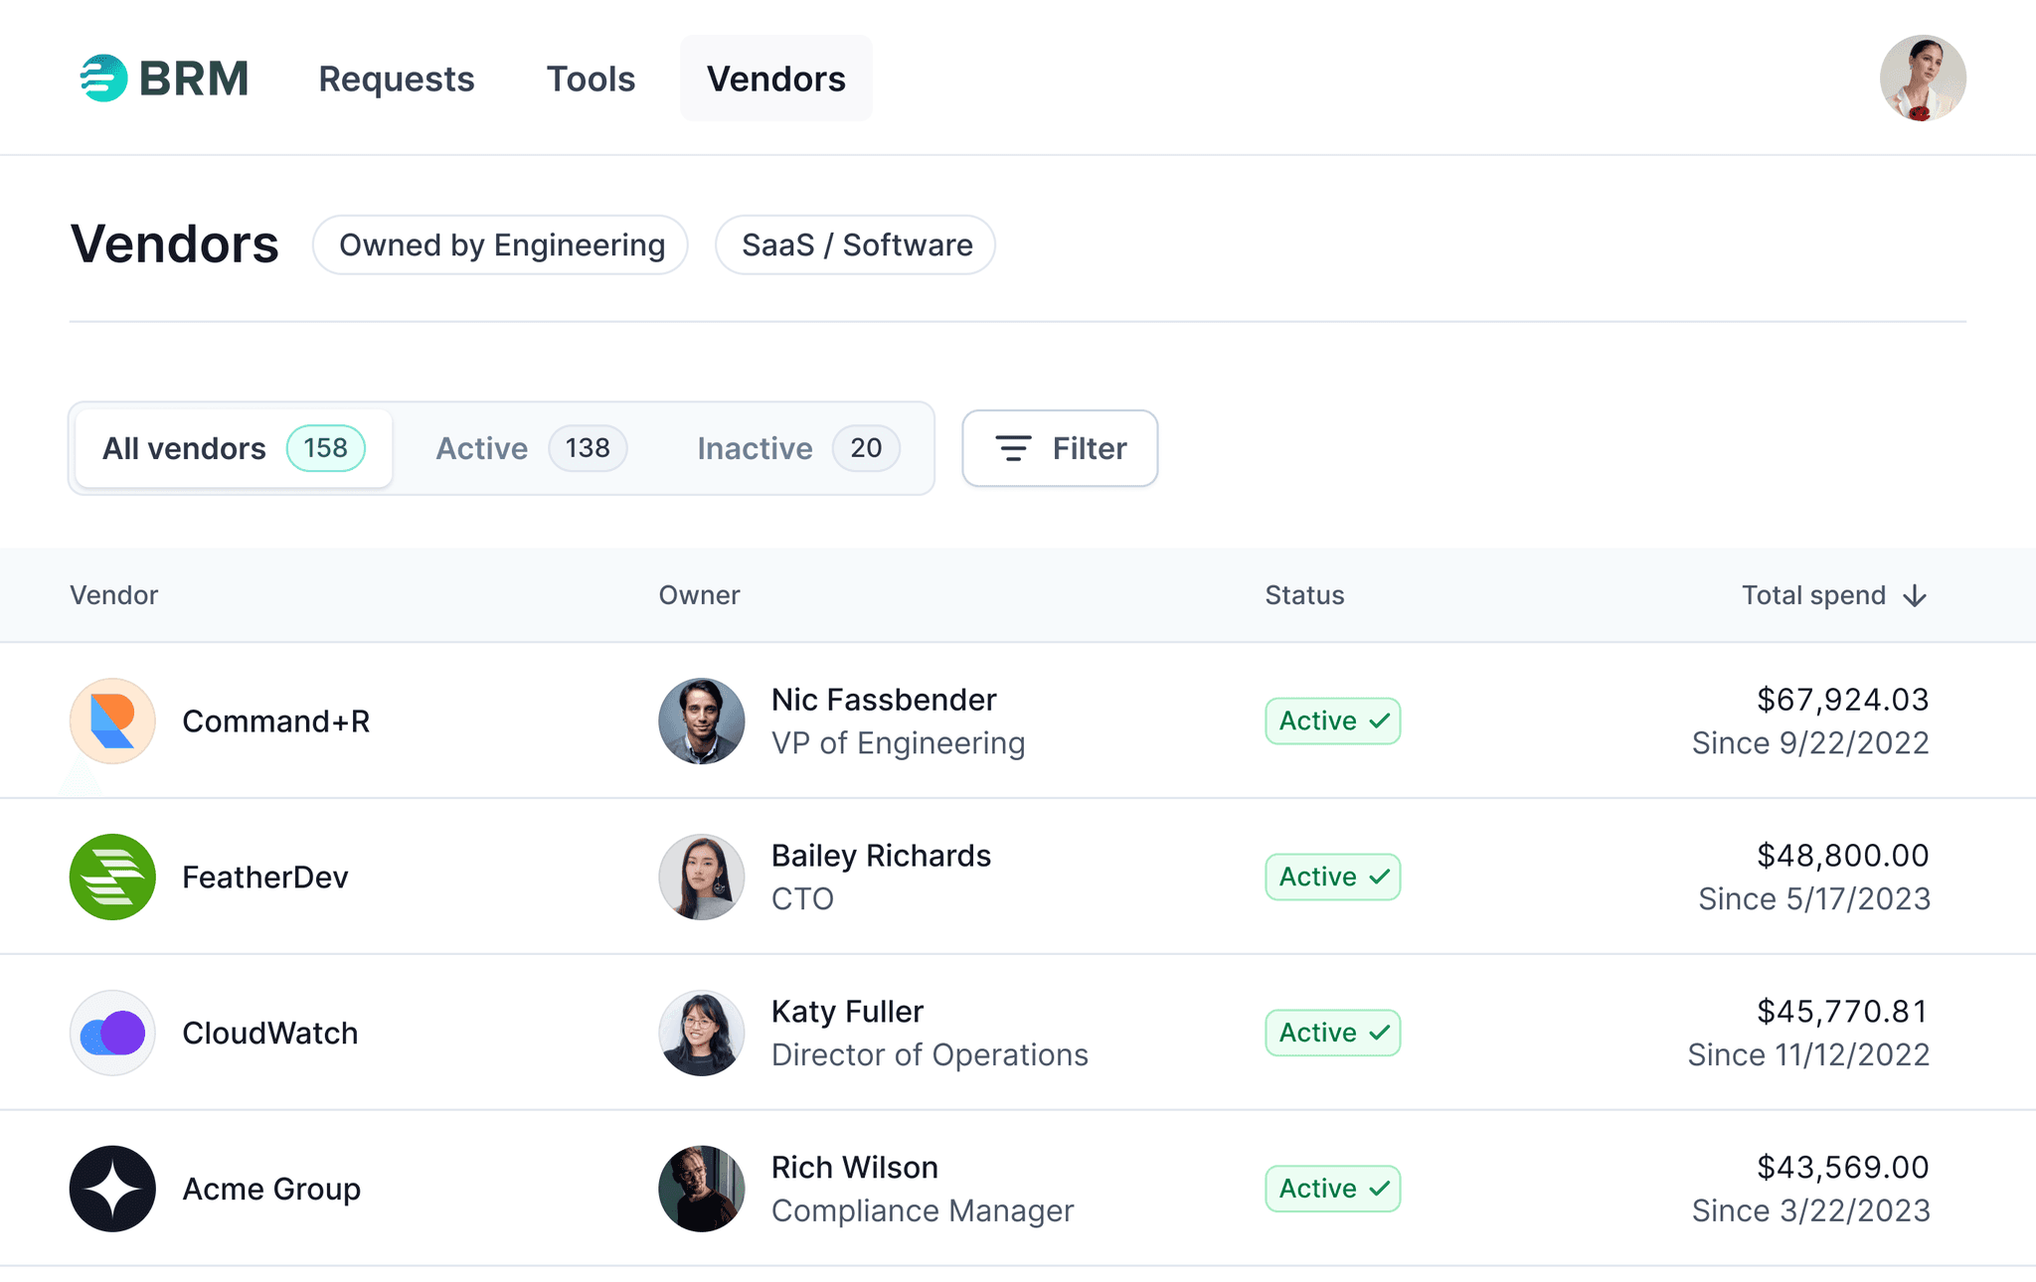Open your profile avatar in the top right

coord(1923,77)
